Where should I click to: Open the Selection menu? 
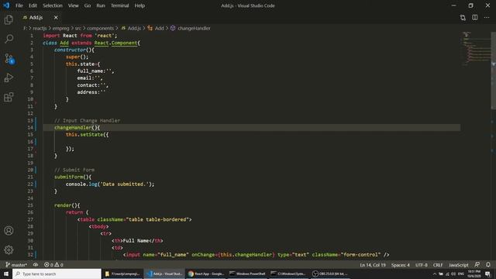click(53, 5)
